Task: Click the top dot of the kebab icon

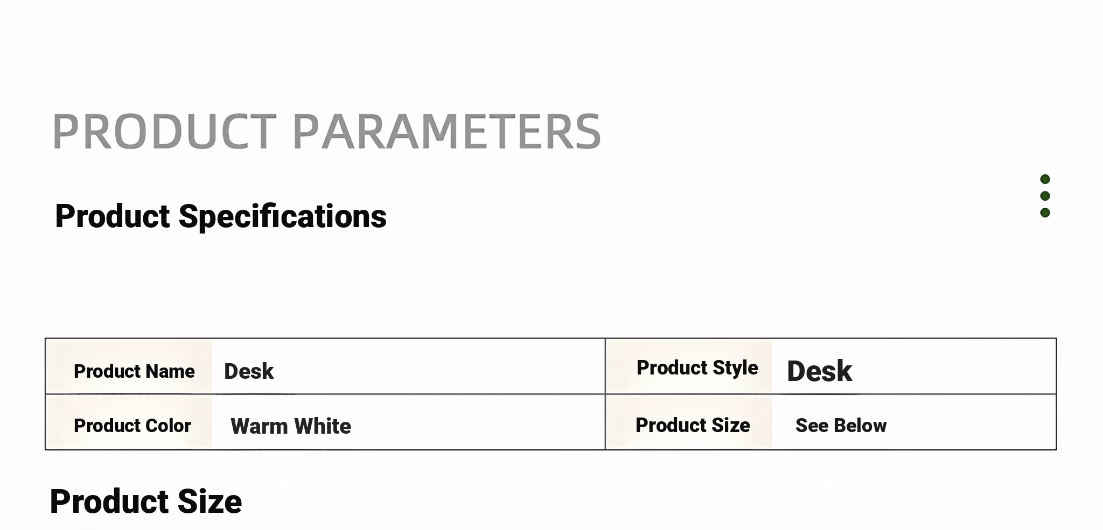Action: coord(1045,179)
